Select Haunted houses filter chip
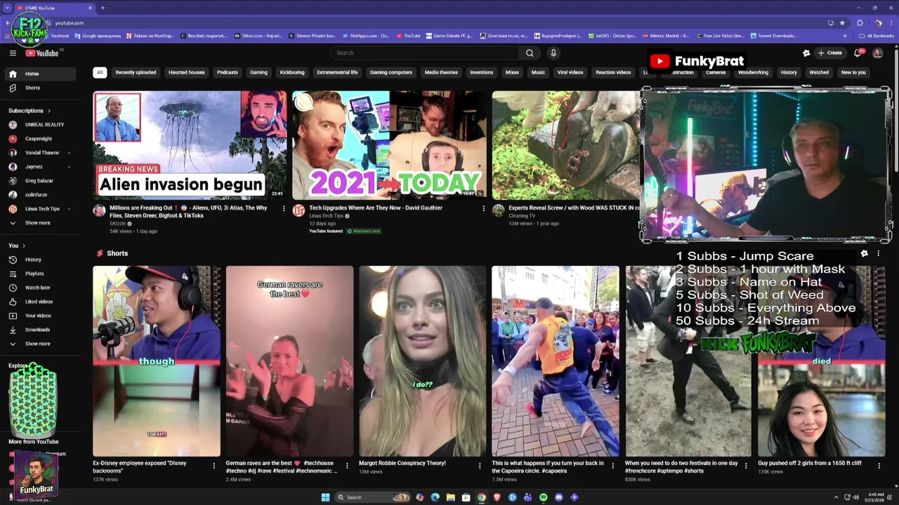This screenshot has width=899, height=505. point(186,72)
